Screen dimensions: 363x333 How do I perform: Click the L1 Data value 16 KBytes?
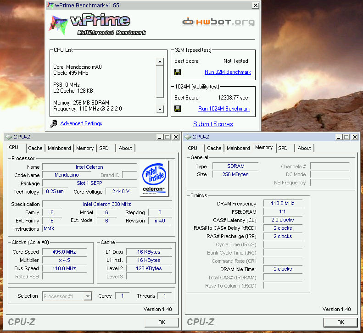click(149, 252)
